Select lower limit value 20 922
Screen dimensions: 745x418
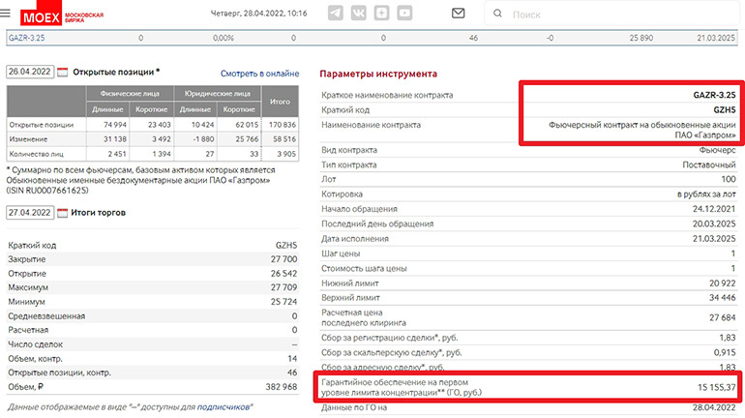(722, 284)
